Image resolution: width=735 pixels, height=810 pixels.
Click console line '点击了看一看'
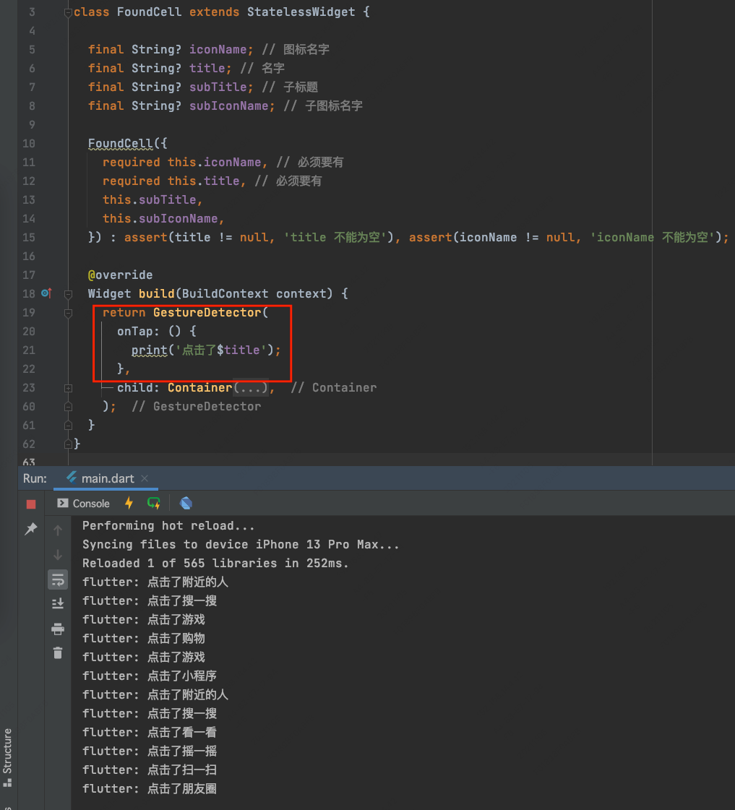click(x=150, y=732)
